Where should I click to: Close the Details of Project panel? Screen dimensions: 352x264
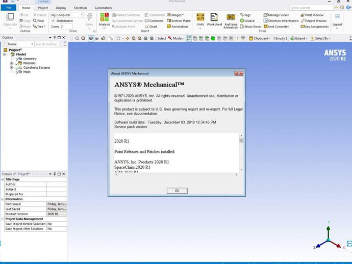tap(64, 174)
